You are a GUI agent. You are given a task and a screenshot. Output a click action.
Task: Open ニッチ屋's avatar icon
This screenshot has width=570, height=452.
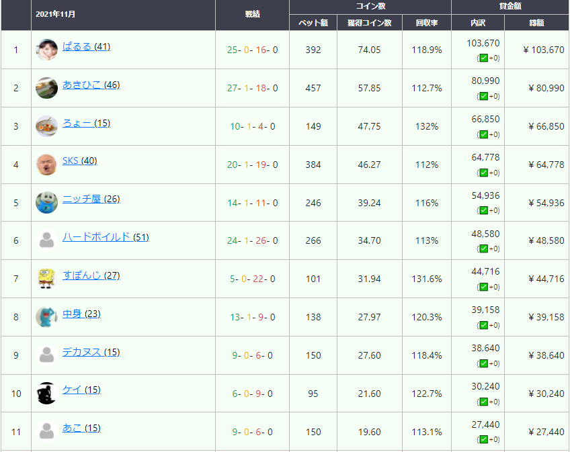pos(46,202)
